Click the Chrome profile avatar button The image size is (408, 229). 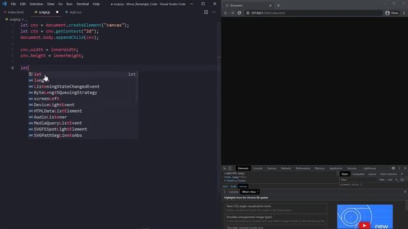tap(391, 13)
